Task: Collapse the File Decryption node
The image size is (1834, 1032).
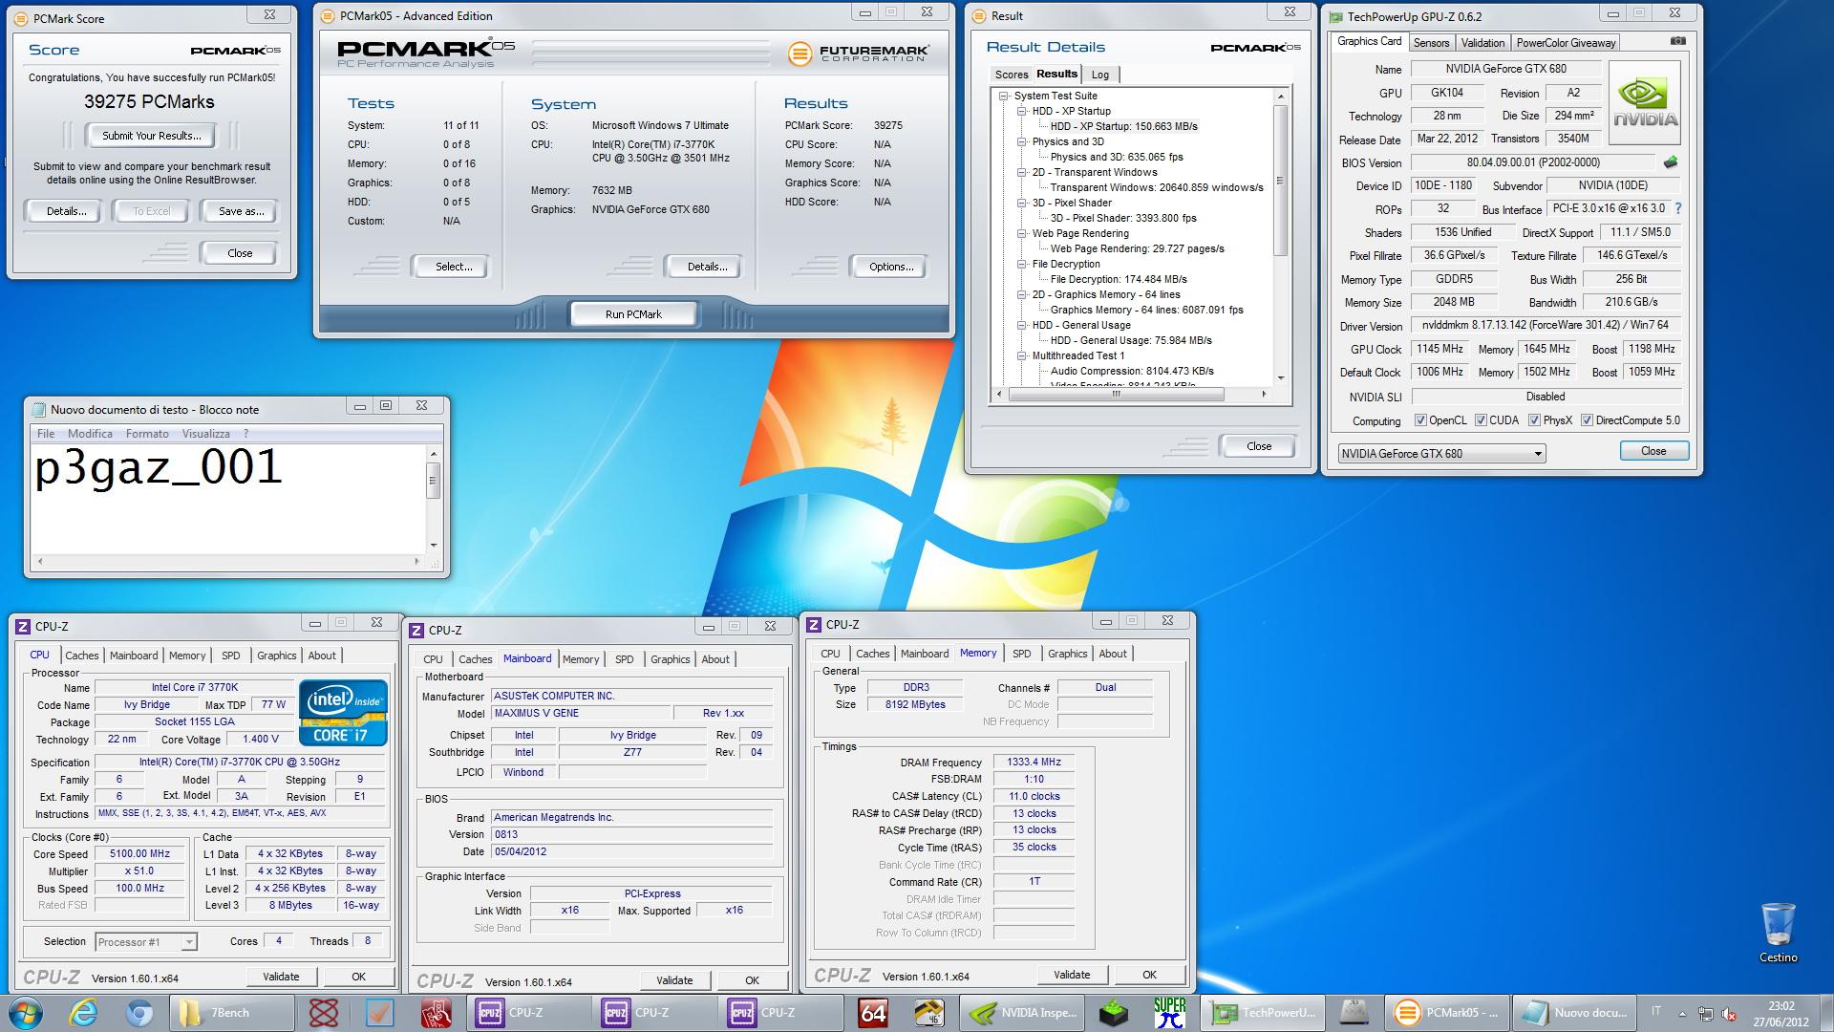Action: coord(1021,264)
